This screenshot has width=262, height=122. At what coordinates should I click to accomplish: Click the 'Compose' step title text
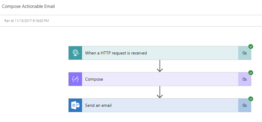94,79
